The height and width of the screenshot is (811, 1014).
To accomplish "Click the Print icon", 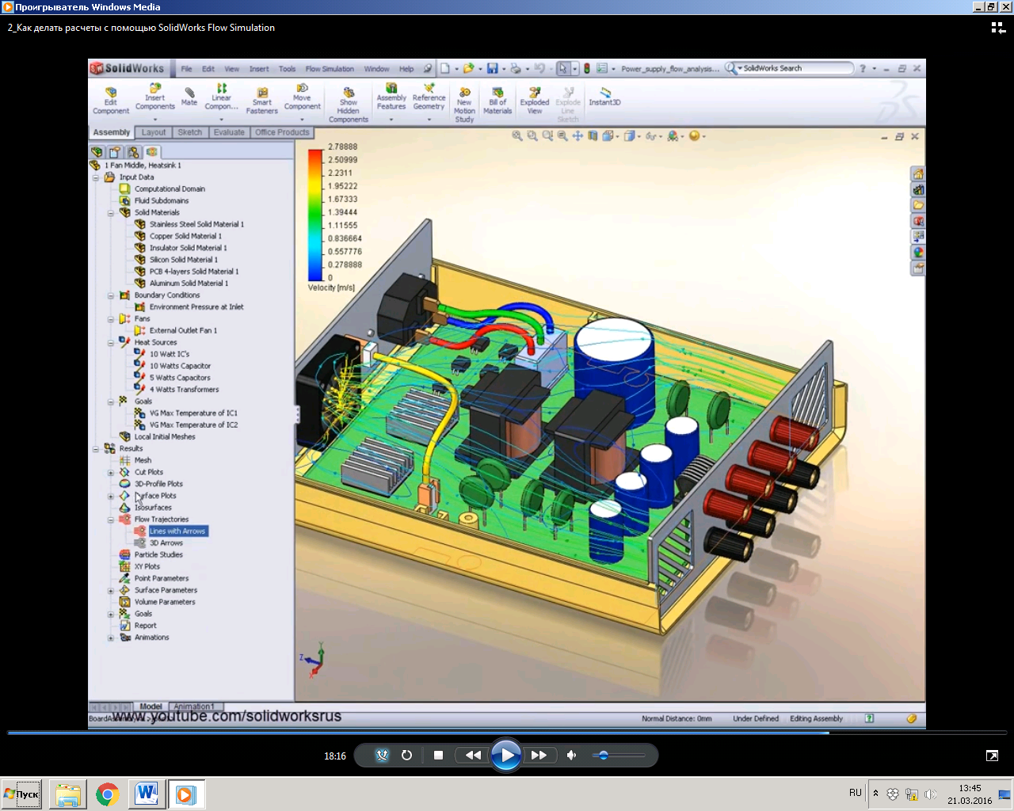I will coord(516,69).
